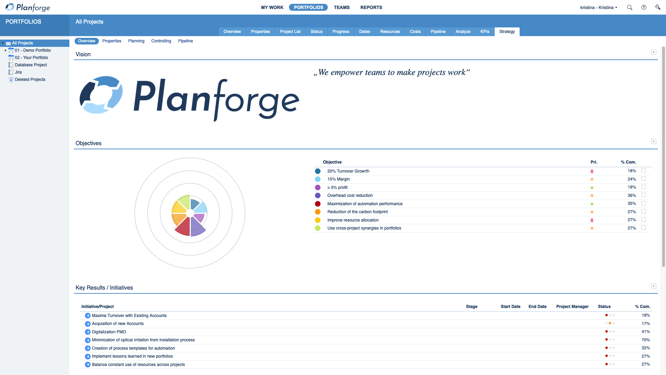The width and height of the screenshot is (666, 375).
Task: Click the priority arrows next to 15% Margin
Action: [592, 179]
